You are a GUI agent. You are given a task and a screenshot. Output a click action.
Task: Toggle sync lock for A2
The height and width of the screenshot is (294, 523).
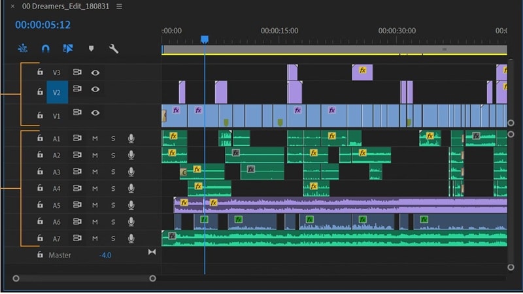point(77,155)
